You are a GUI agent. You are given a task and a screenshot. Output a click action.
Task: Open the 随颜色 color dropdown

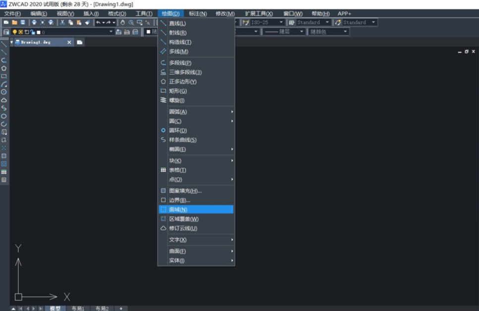pos(346,31)
